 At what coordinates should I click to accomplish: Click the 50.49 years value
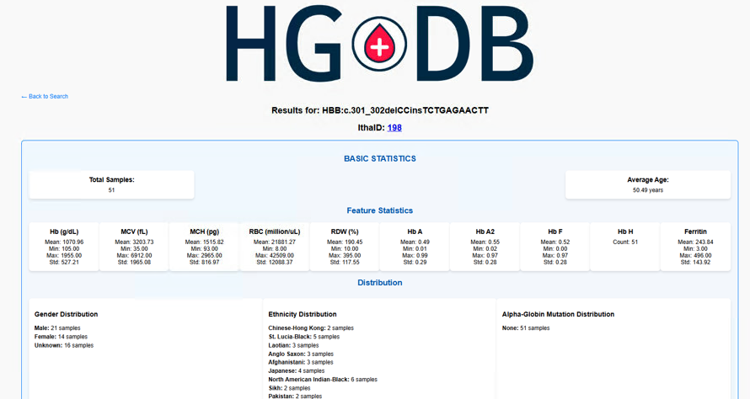pos(648,190)
